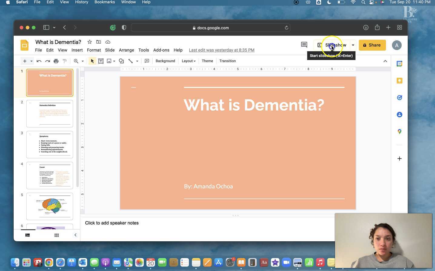The width and height of the screenshot is (435, 271).
Task: Open Google Keep in side panel
Action: [x=400, y=81]
